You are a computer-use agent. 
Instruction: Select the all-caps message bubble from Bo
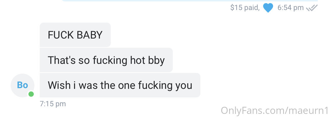(x=75, y=35)
